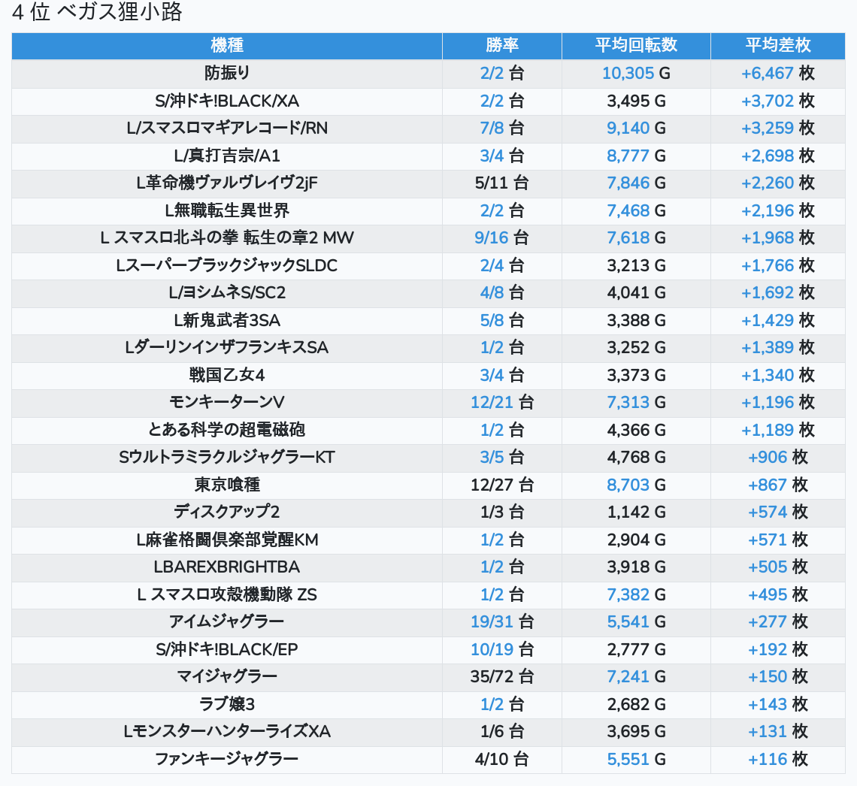This screenshot has width=857, height=786.
Task: Select the 平均差枚 column header
Action: click(777, 45)
